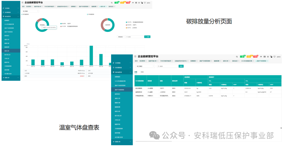Open 指标设定 page tab in carbon analysis window

111,7
